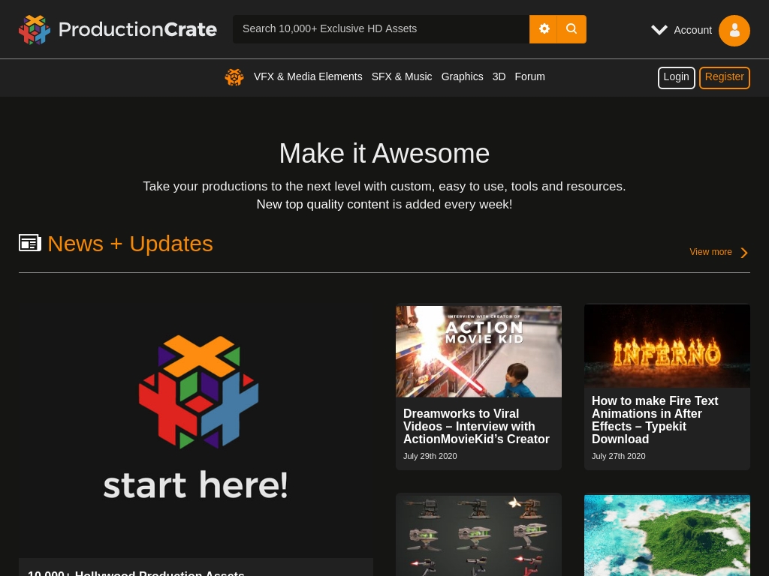Open Dreamworks to Viral Videos article title
The width and height of the screenshot is (769, 576).
click(x=476, y=426)
